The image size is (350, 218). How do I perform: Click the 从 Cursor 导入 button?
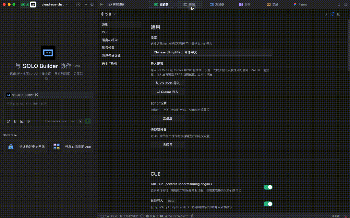pyautogui.click(x=167, y=92)
